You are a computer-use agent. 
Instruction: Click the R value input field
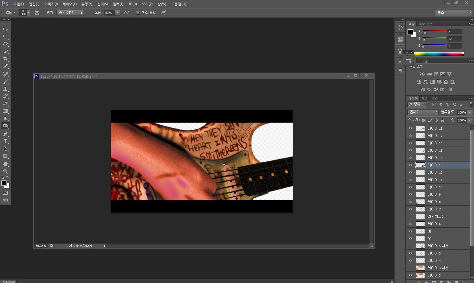click(454, 32)
